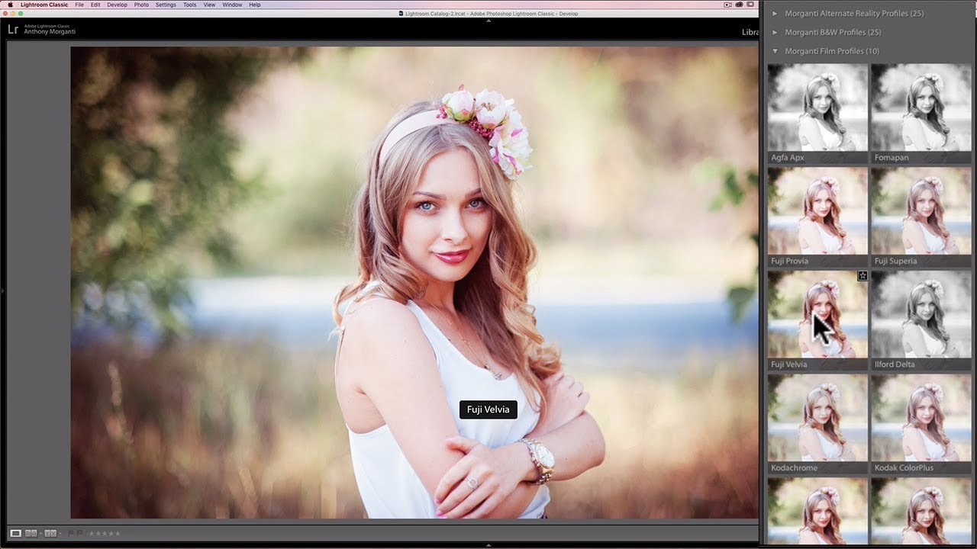Open the Help menu
Image resolution: width=977 pixels, height=549 pixels.
click(x=255, y=5)
